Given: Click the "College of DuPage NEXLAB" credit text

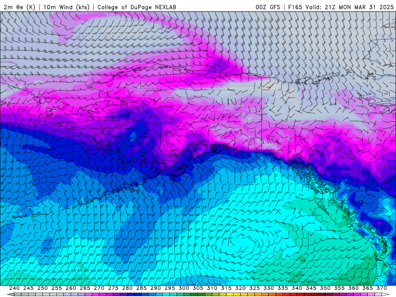Looking at the screenshot, I should tap(137, 7).
